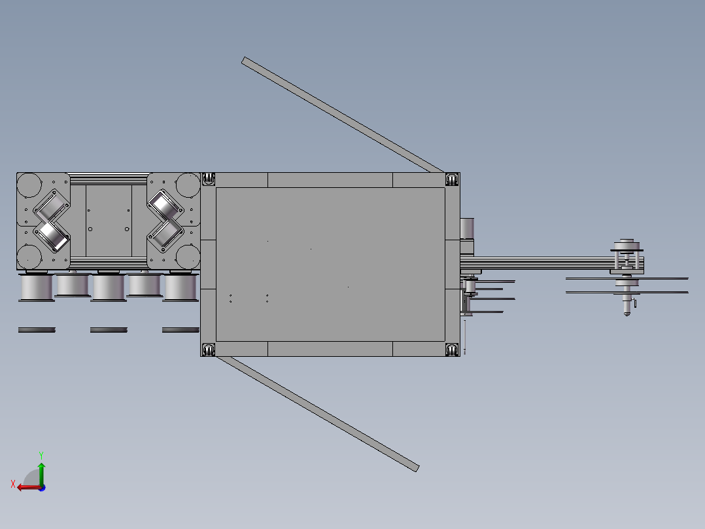Select the lower diagonal bar of the model
705x529 pixels.
coord(318,414)
